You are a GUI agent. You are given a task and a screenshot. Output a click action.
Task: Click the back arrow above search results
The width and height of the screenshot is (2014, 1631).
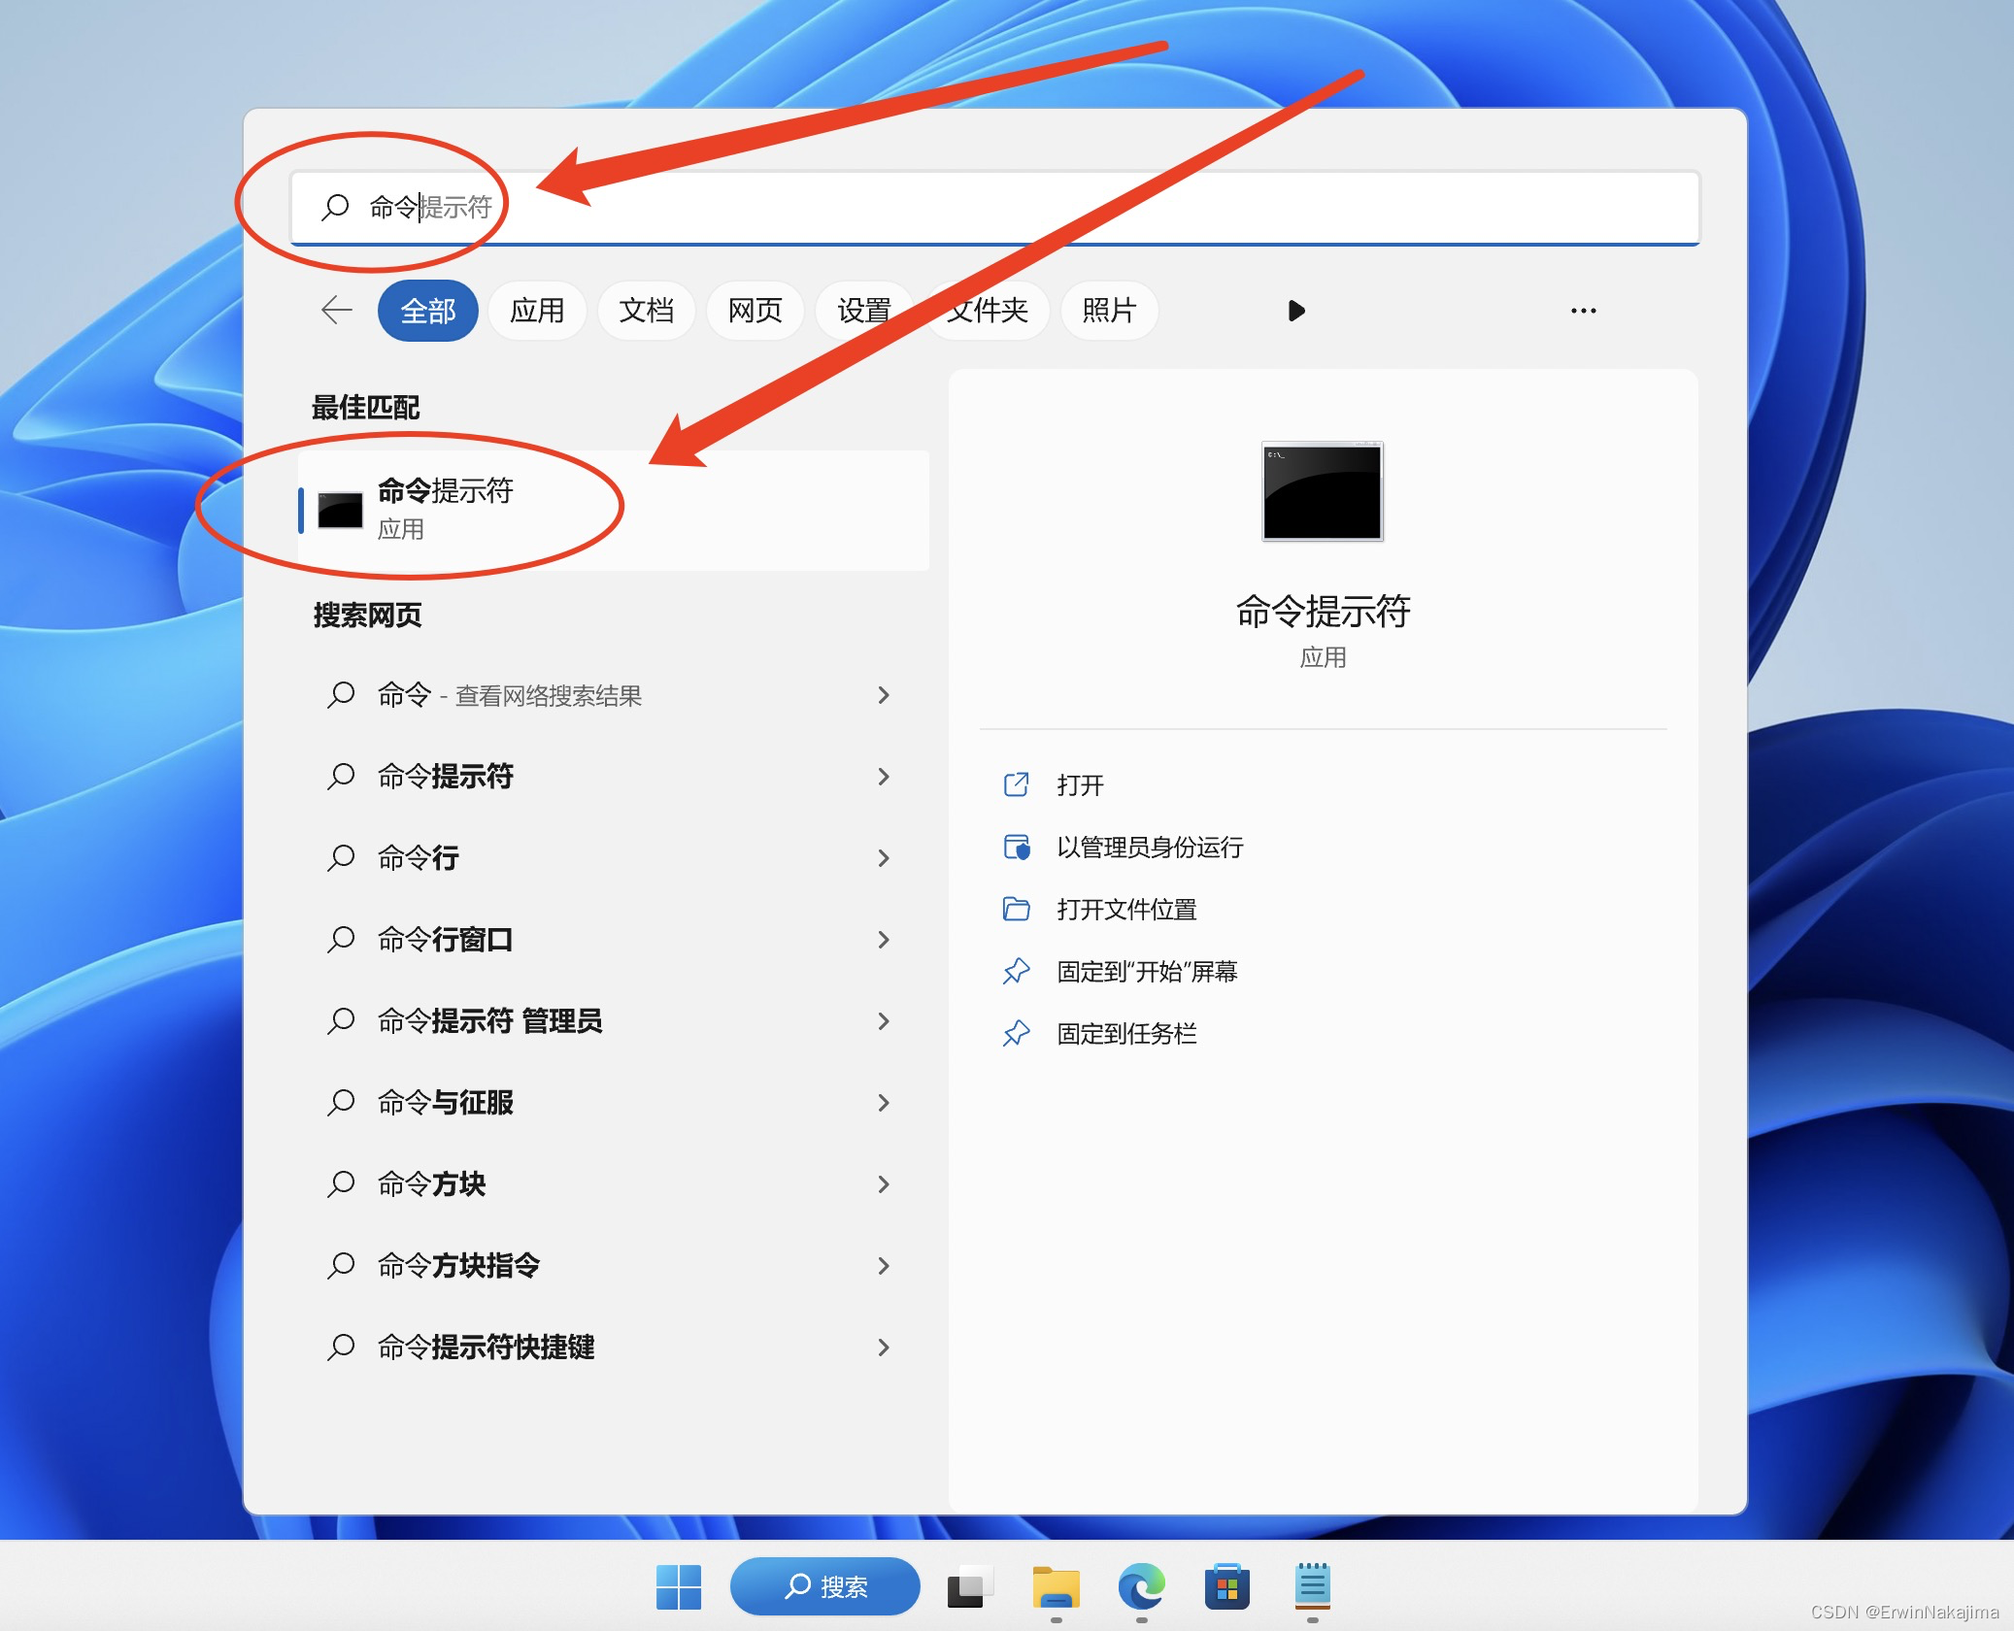335,310
